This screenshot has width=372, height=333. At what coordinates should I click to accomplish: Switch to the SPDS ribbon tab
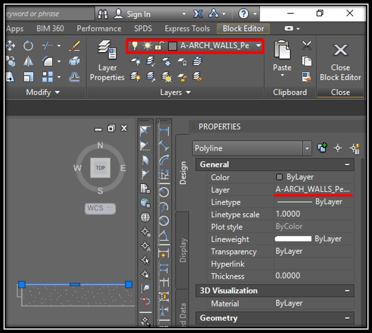143,29
